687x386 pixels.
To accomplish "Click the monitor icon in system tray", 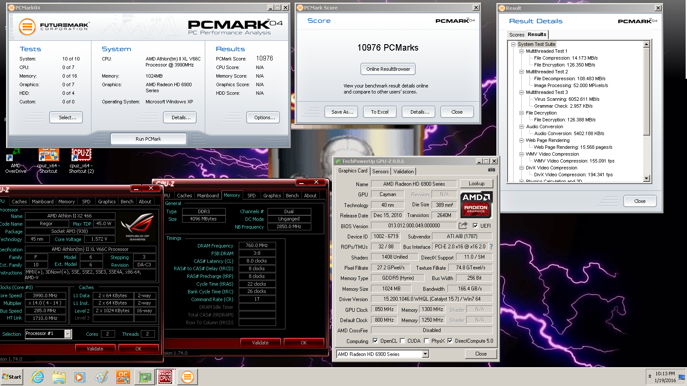I will [682, 377].
